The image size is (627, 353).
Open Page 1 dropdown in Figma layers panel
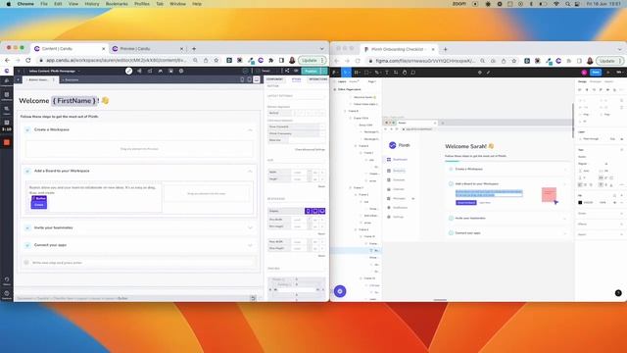click(x=372, y=81)
